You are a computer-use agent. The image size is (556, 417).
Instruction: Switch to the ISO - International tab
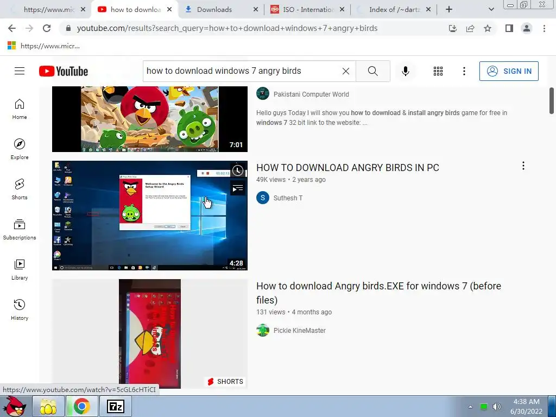click(308, 10)
